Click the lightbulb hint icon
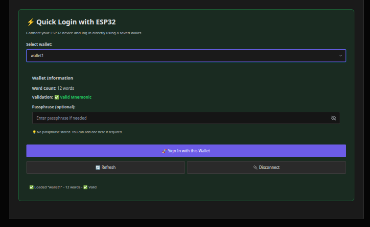370x227 pixels. pos(34,132)
